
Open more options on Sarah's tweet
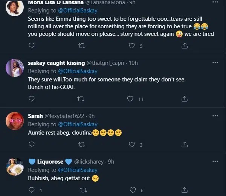[215, 115]
